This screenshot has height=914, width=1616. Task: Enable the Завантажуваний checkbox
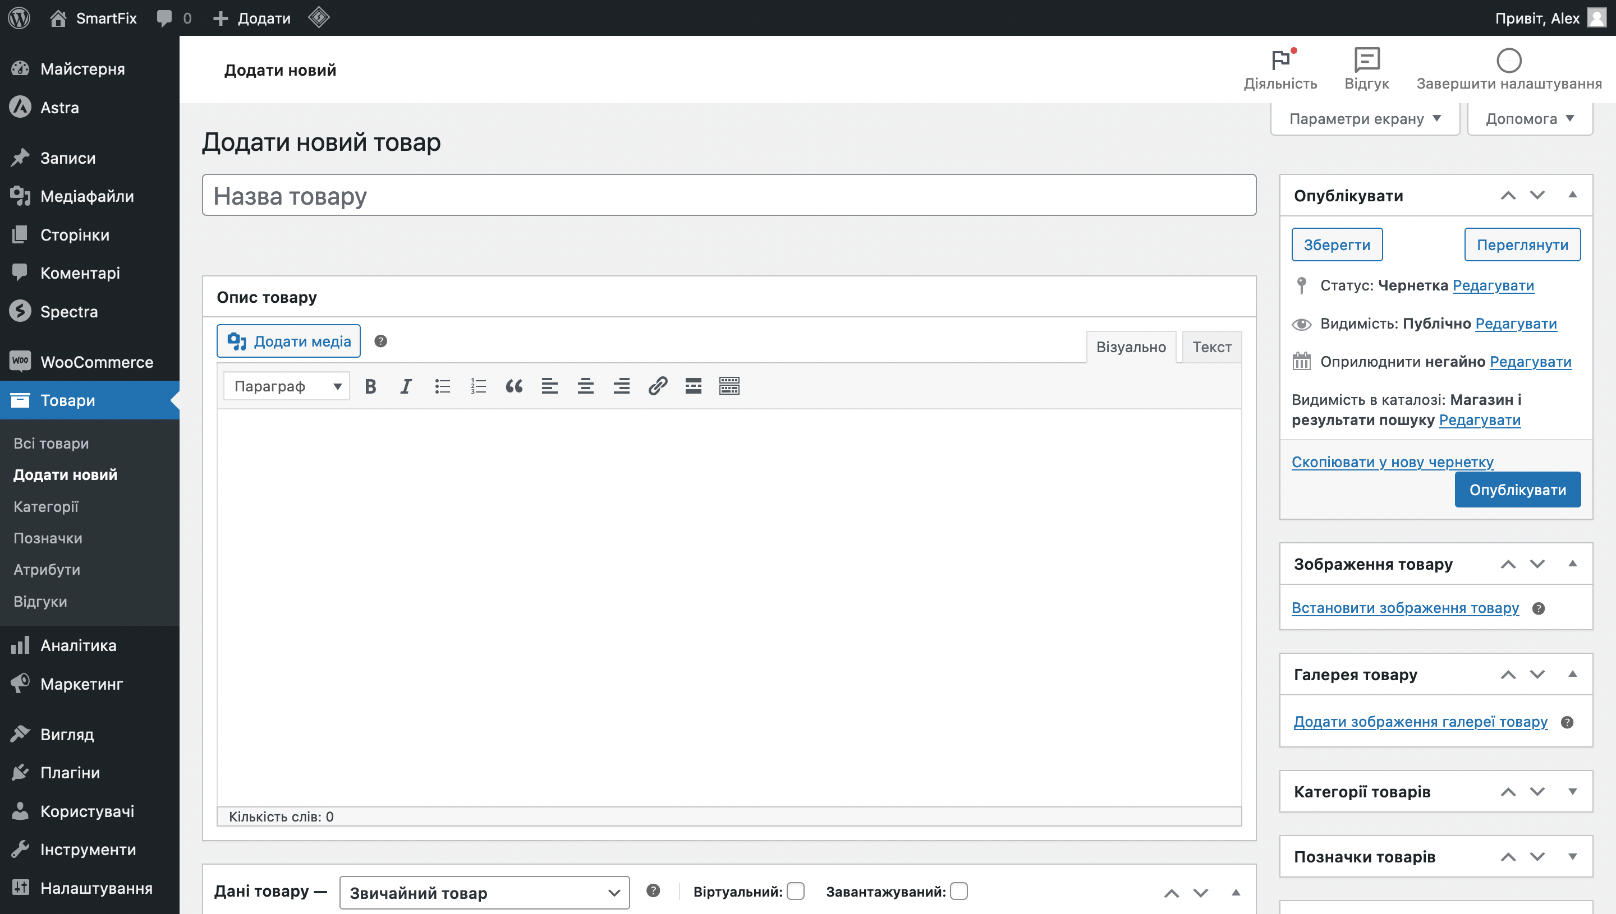tap(959, 891)
